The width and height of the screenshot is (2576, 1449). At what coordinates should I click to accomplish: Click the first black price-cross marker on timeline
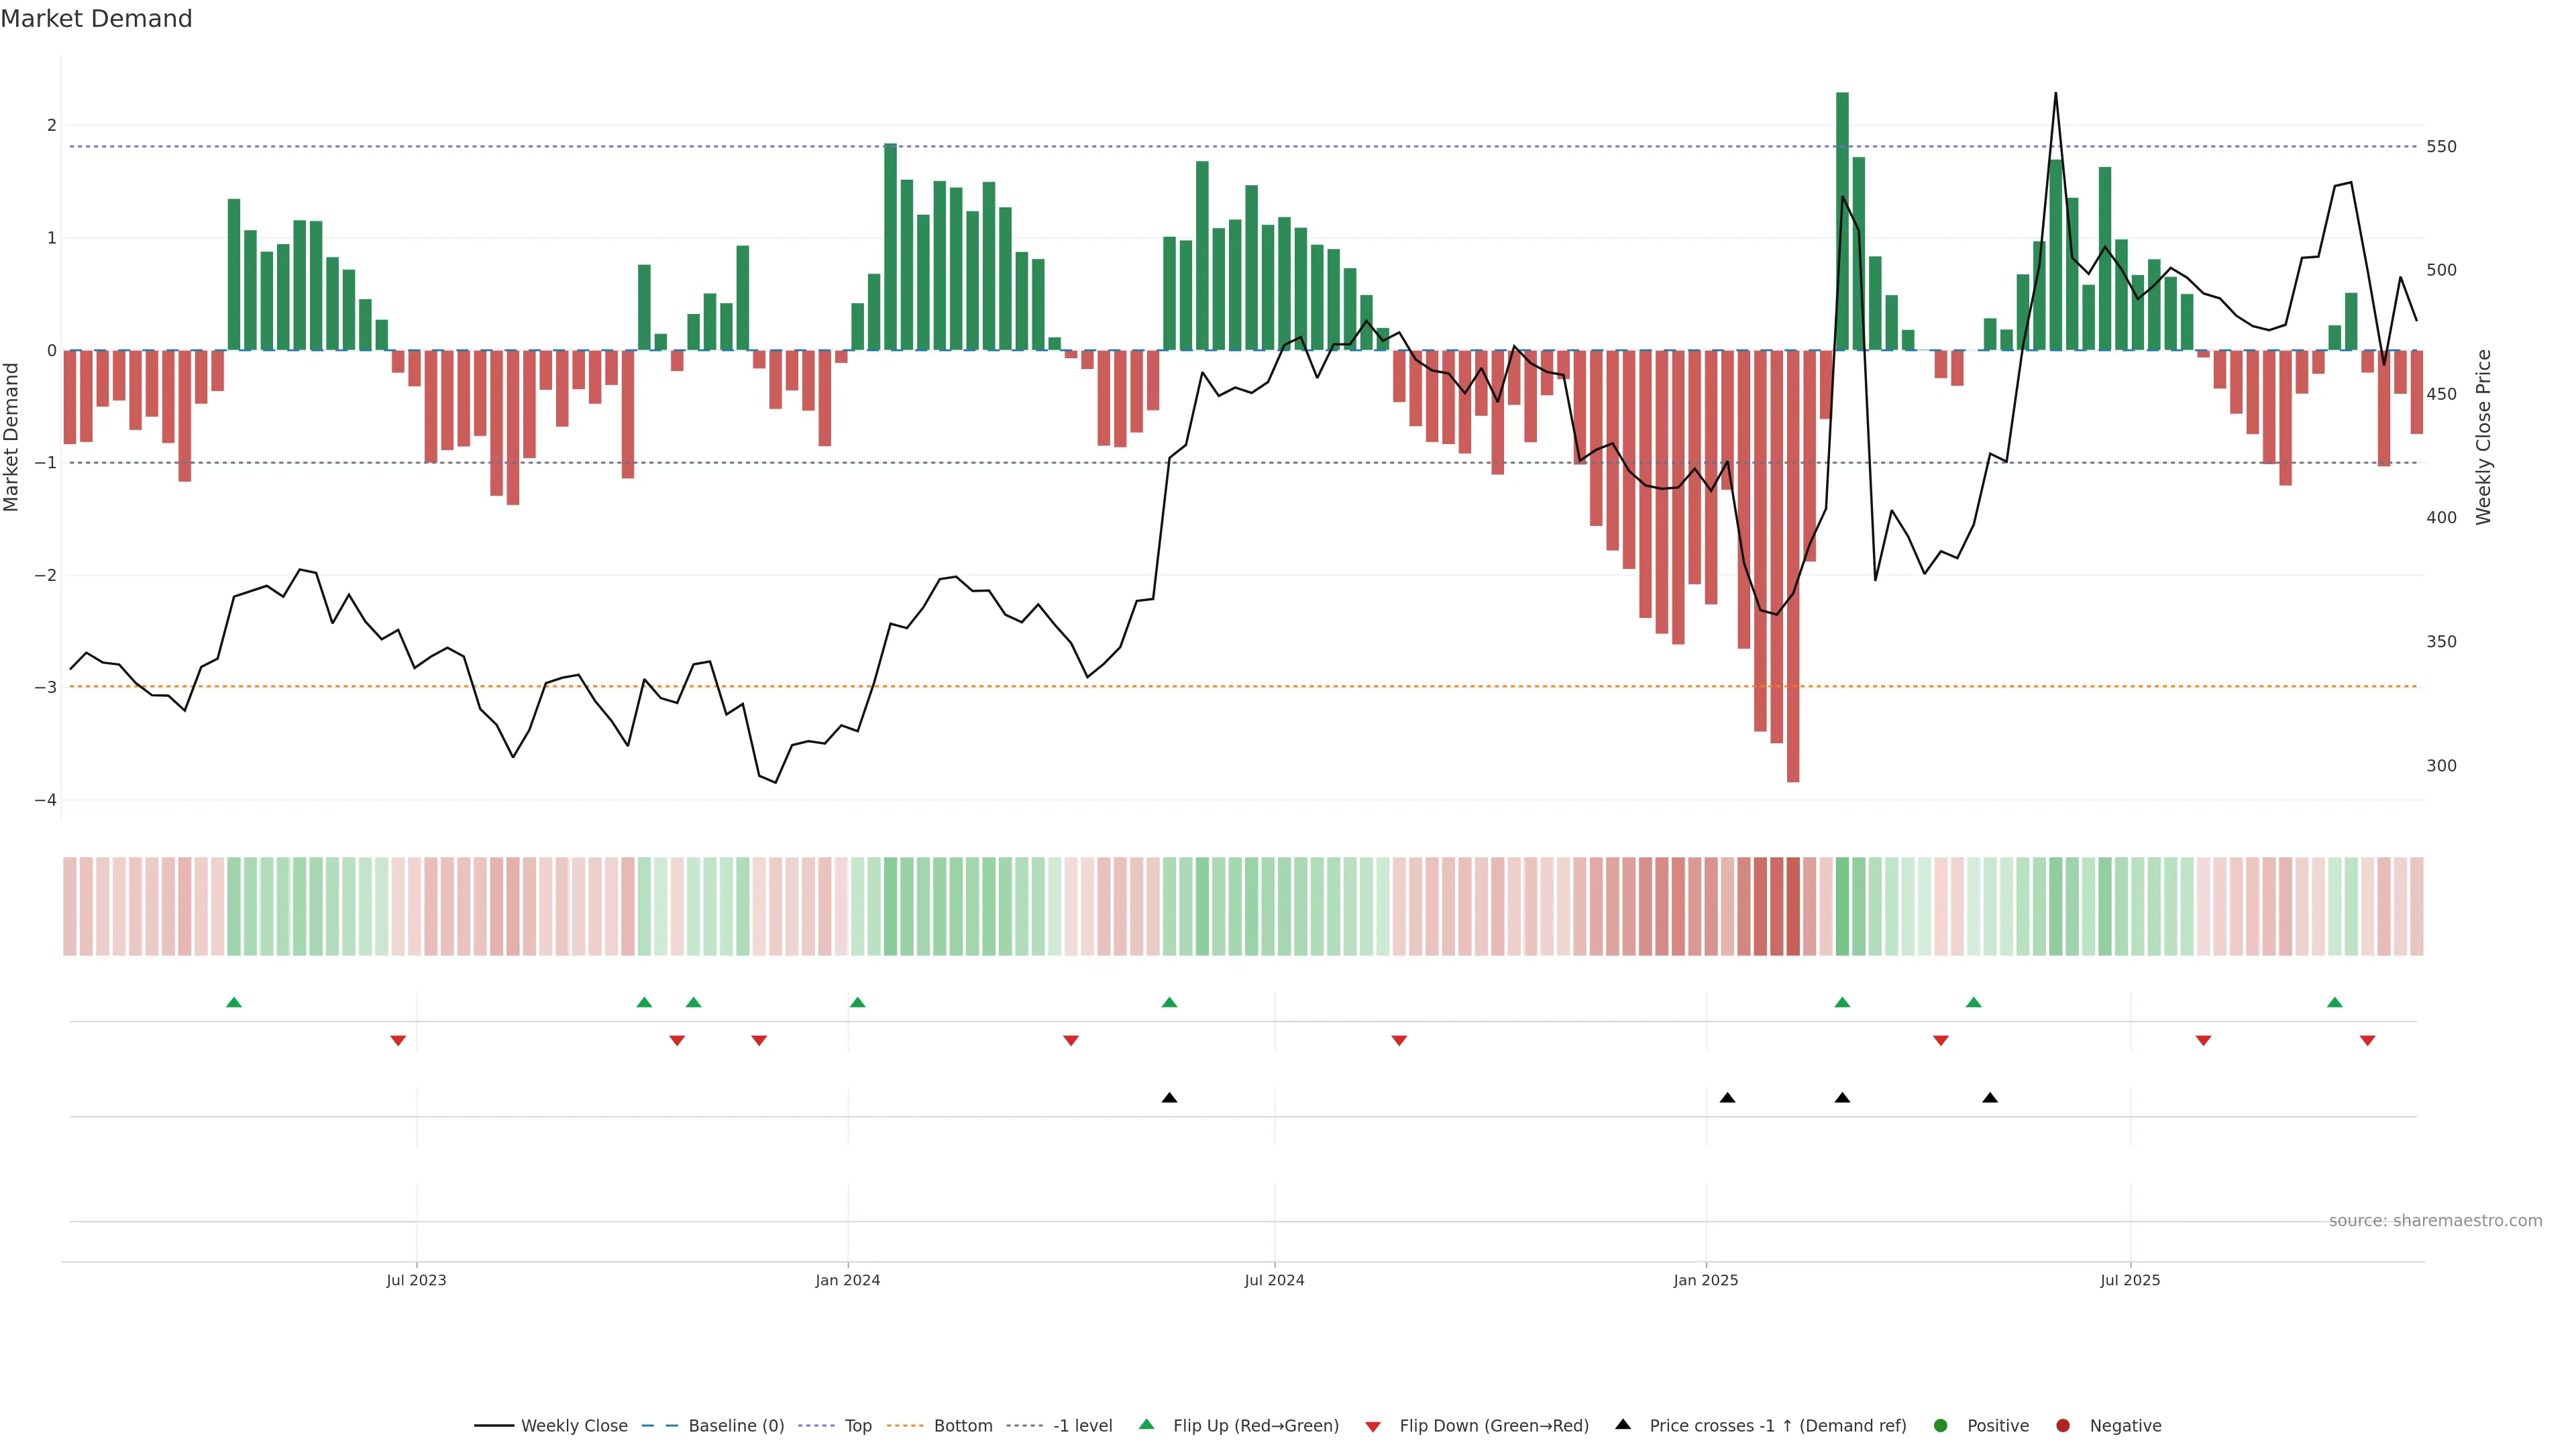point(1169,1098)
